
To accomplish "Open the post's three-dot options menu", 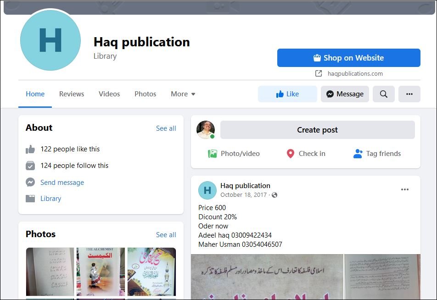I will point(404,189).
